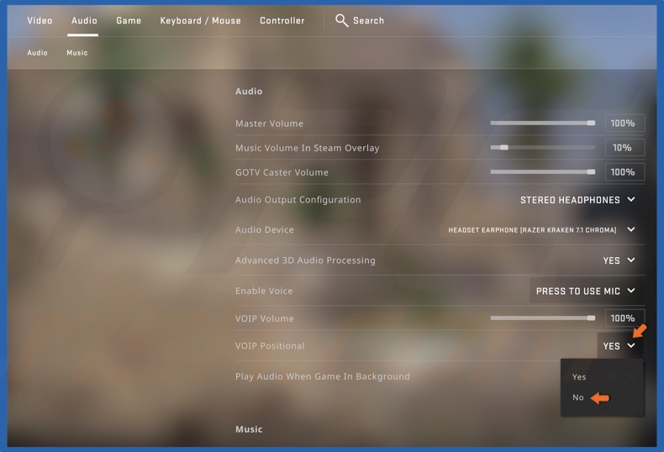This screenshot has height=452, width=664.
Task: Collapse the VOIP Positional YES dropdown
Action: point(620,346)
